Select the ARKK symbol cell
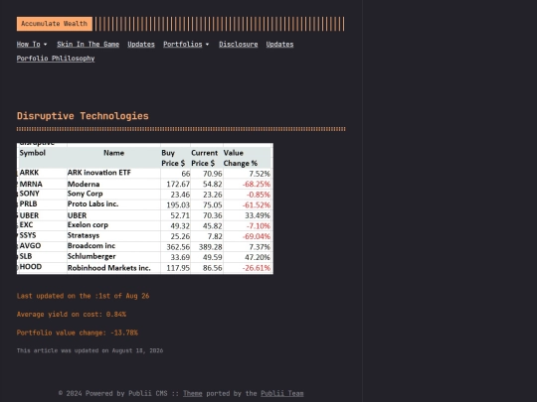 (x=29, y=173)
